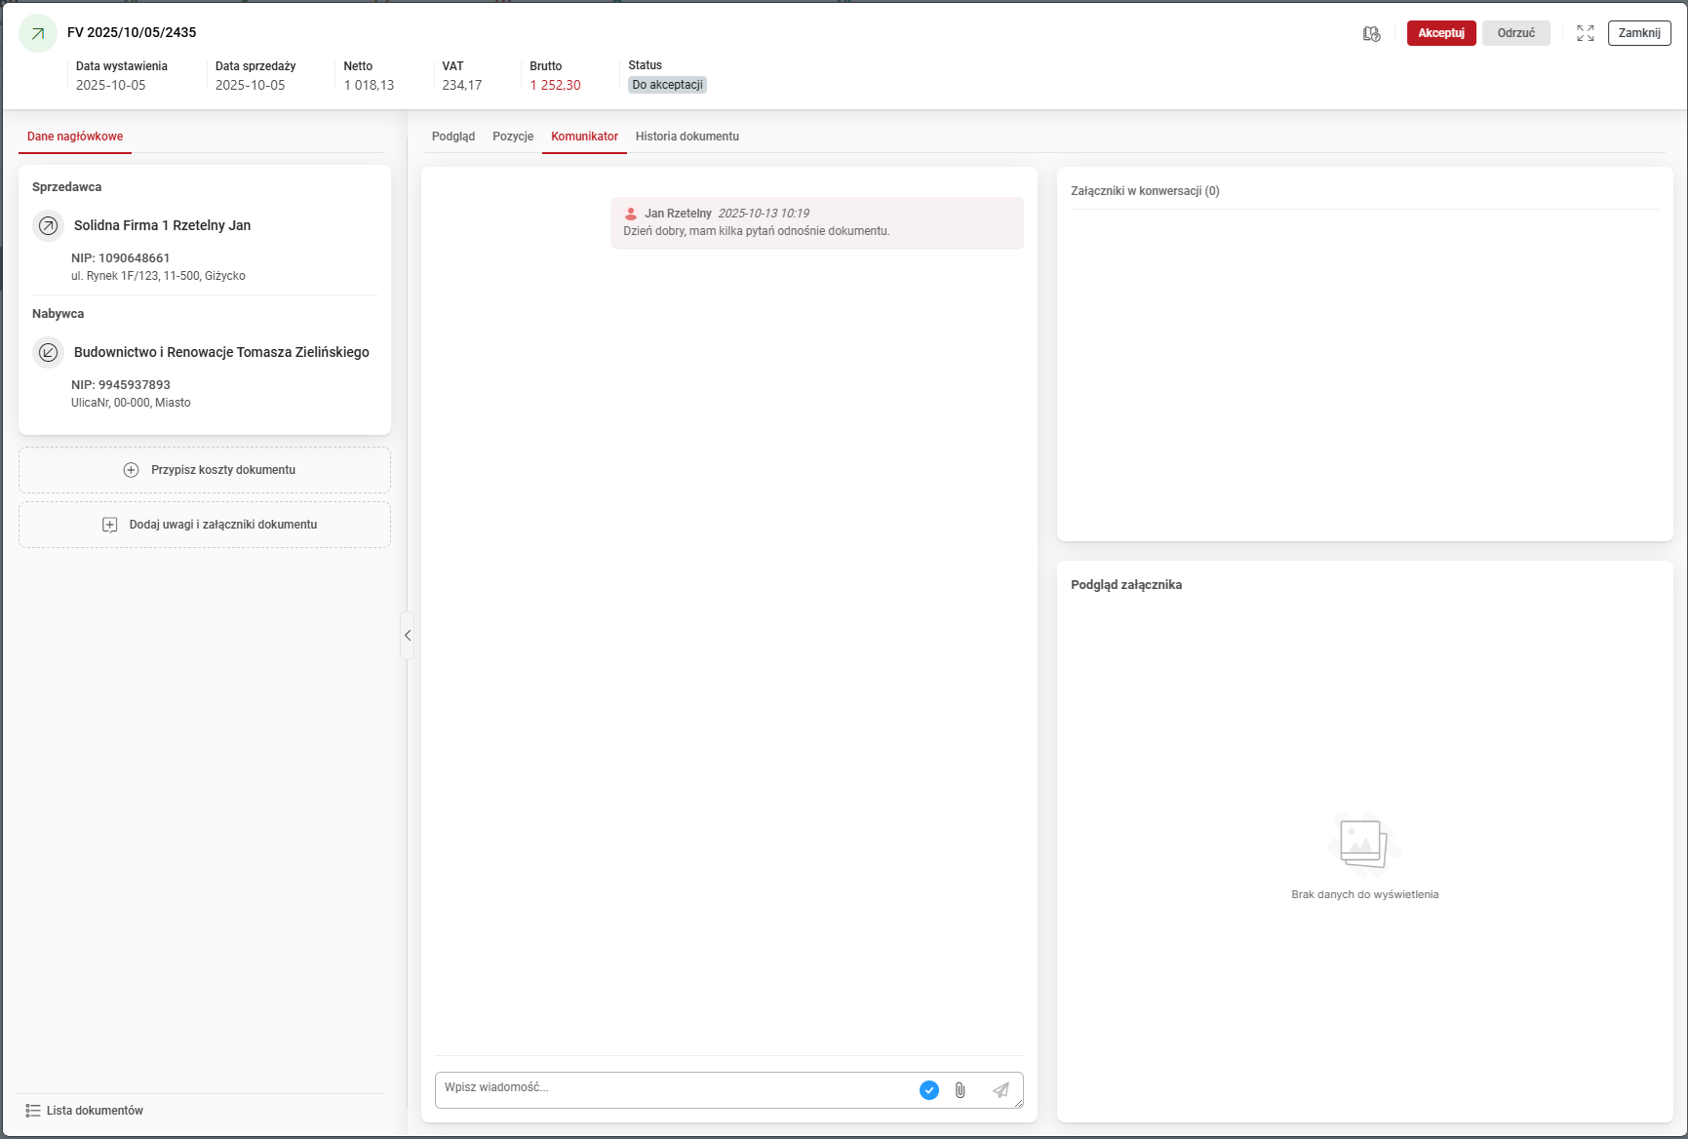1688x1139 pixels.
Task: Click the green invoice arrow icon
Action: [x=38, y=33]
